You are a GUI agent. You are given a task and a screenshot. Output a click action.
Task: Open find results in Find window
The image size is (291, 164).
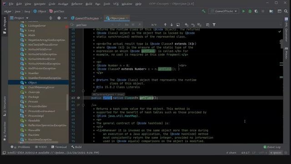(x=178, y=25)
